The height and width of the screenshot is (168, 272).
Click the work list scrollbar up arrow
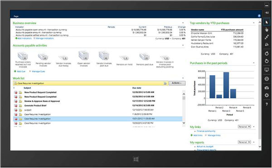click(x=184, y=94)
